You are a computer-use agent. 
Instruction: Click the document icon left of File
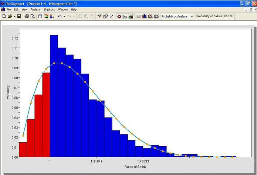[x=3, y=10]
